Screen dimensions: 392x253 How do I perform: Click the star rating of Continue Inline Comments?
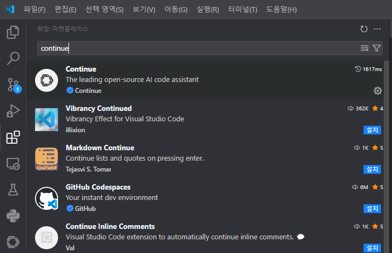click(377, 226)
